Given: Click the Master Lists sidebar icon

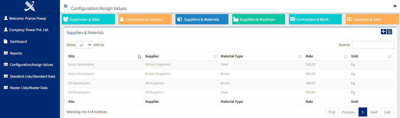Looking at the screenshot, I should coord(6,88).
